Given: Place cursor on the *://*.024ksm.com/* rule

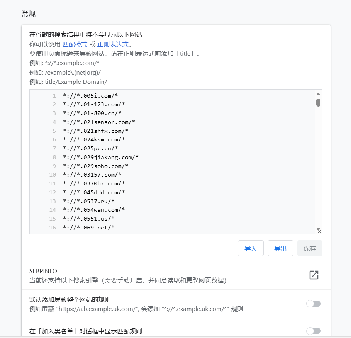Looking at the screenshot, I should (x=94, y=139).
